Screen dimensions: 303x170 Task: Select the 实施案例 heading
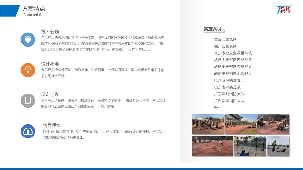click(x=213, y=29)
